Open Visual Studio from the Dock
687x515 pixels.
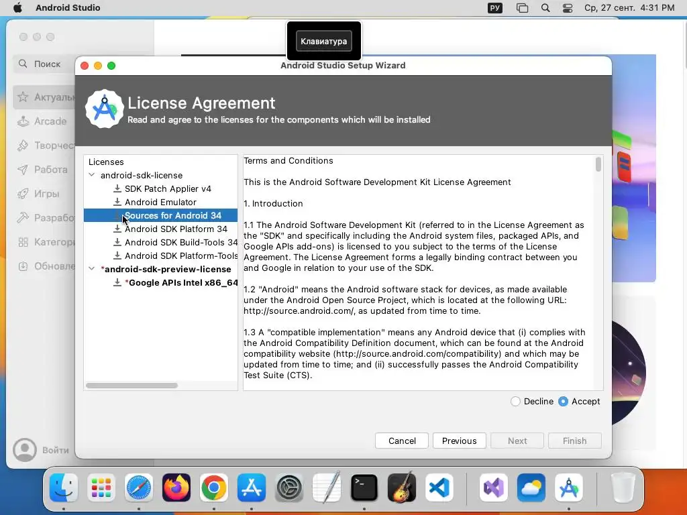493,488
